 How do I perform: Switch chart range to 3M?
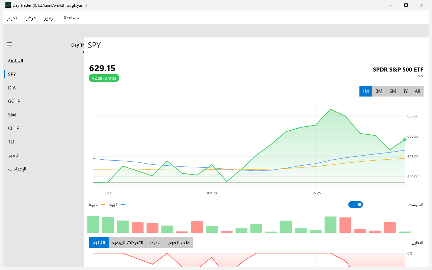tap(379, 91)
